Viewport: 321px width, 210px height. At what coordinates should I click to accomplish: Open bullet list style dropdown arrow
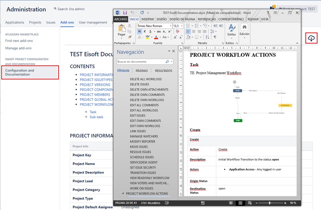point(192,26)
